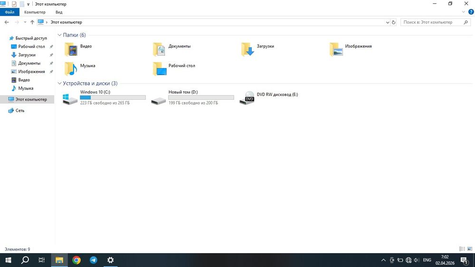Click text 223 ГБ свободно из 265 ГБ

105,103
